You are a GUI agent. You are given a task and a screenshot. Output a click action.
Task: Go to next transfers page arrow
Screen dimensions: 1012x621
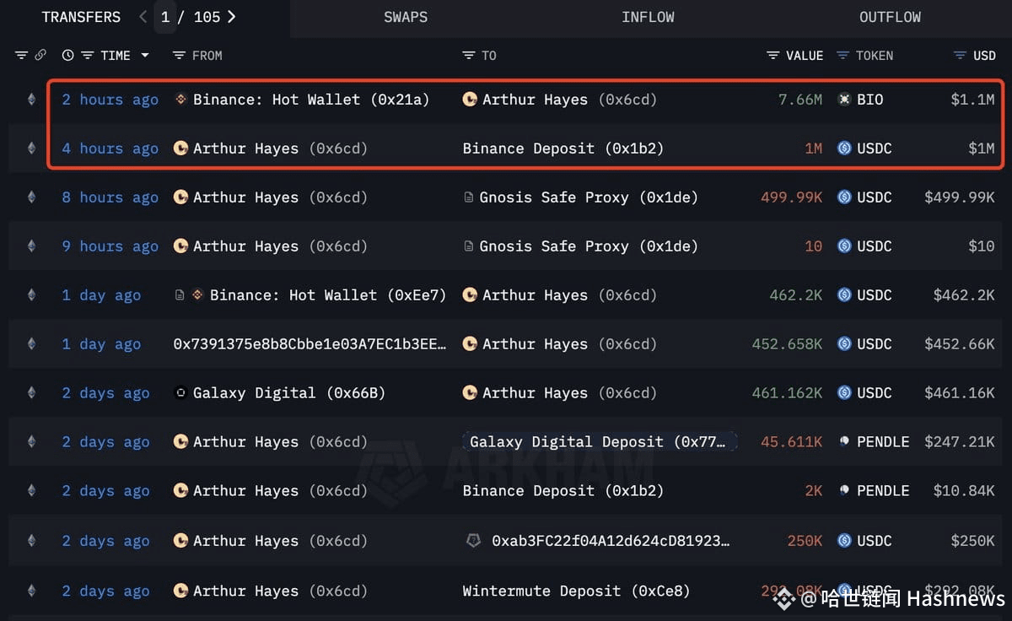click(232, 17)
